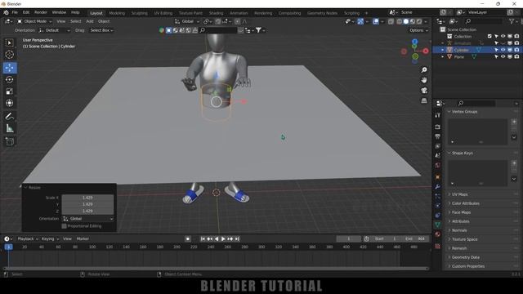Toggle X-ray mode in viewport header

(x=391, y=21)
